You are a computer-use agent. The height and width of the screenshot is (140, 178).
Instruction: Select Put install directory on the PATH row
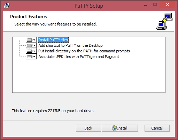coord(84,51)
